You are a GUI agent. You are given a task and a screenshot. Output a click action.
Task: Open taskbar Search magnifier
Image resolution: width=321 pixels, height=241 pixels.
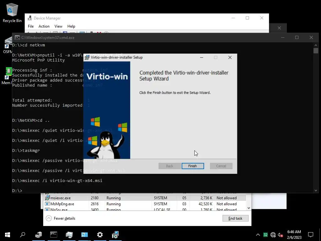click(23, 234)
